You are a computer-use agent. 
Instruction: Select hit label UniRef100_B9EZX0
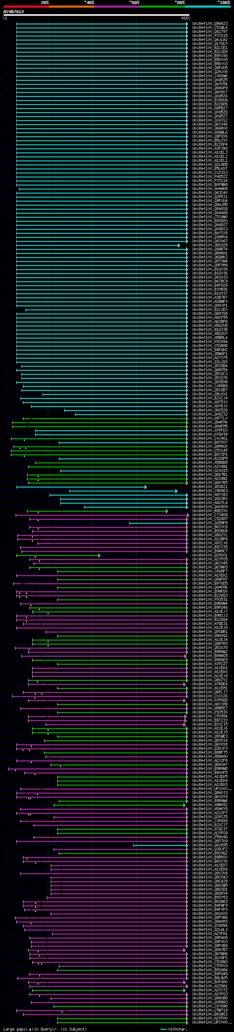210,511
